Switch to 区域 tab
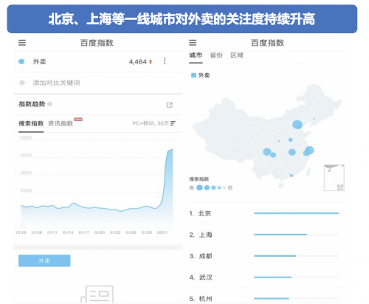369x304 pixels. (x=237, y=55)
